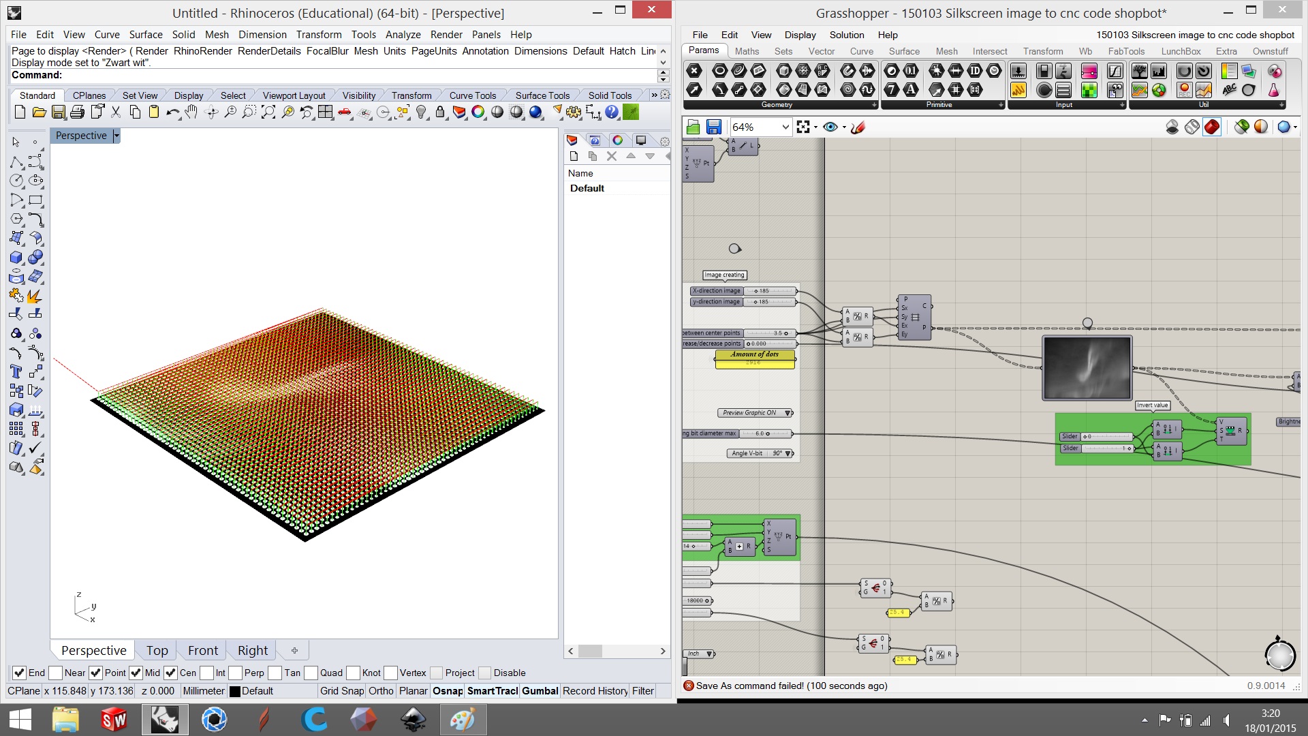Screen dimensions: 1308x736
Task: Open the Maths tab in Grasshopper
Action: pyautogui.click(x=747, y=50)
